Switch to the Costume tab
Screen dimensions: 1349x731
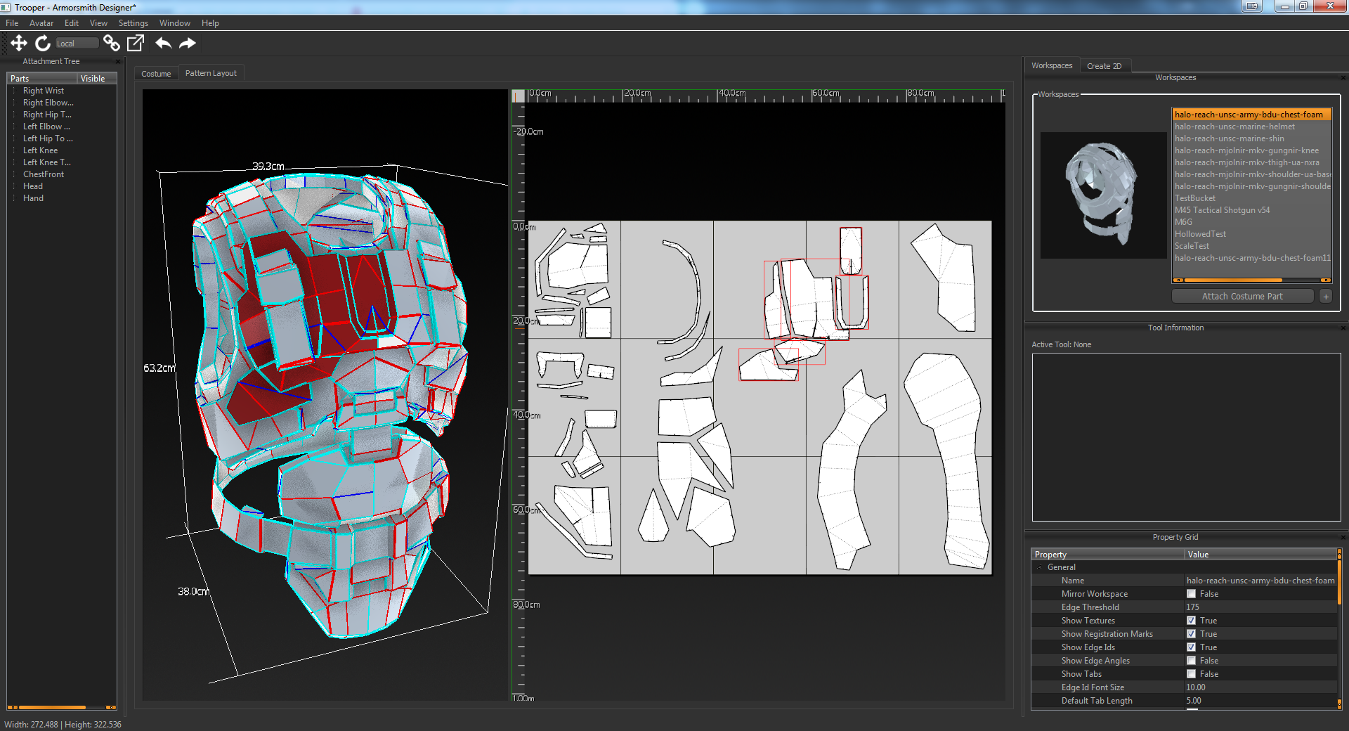coord(156,74)
